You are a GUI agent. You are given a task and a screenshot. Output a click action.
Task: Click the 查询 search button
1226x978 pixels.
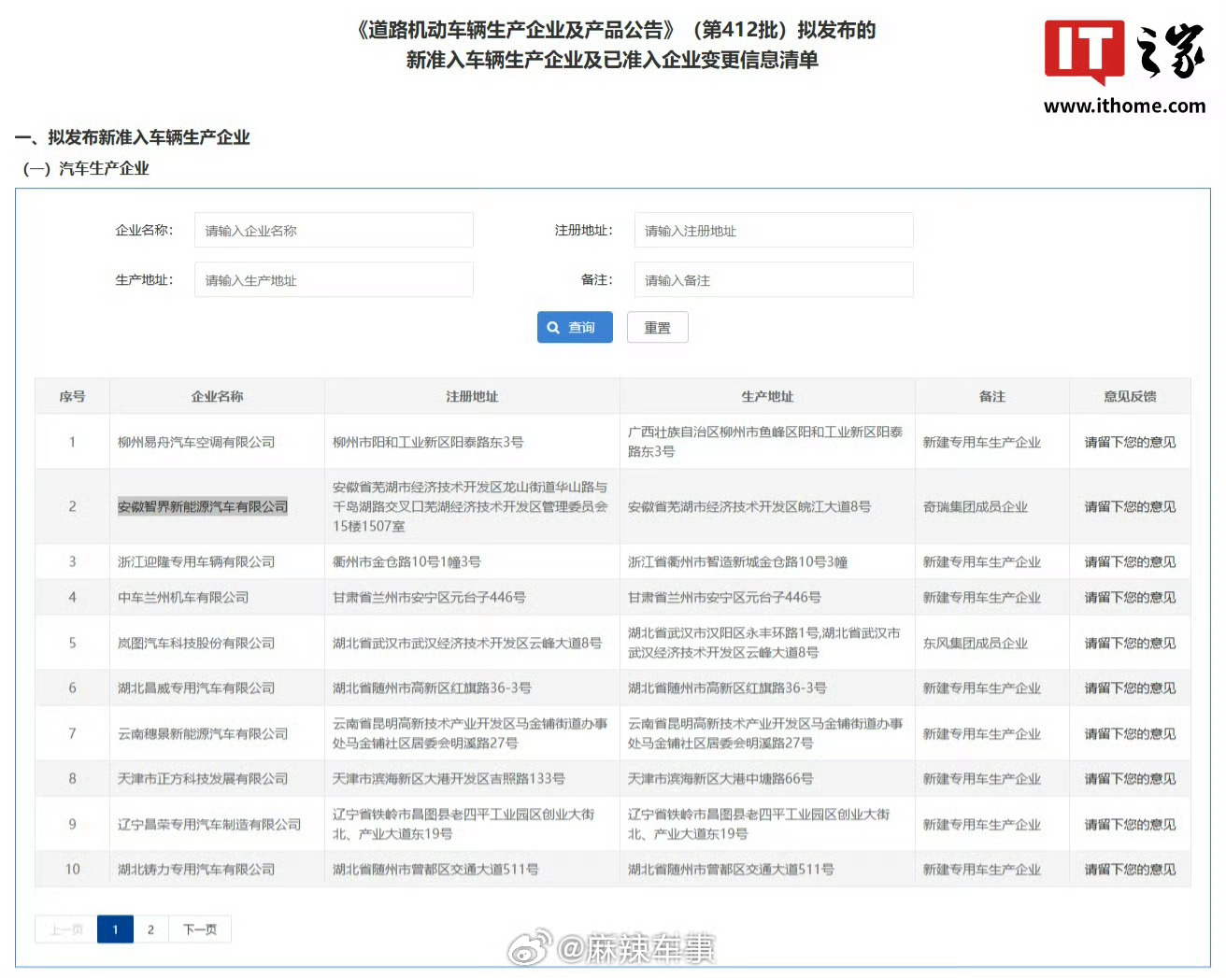pyautogui.click(x=575, y=327)
